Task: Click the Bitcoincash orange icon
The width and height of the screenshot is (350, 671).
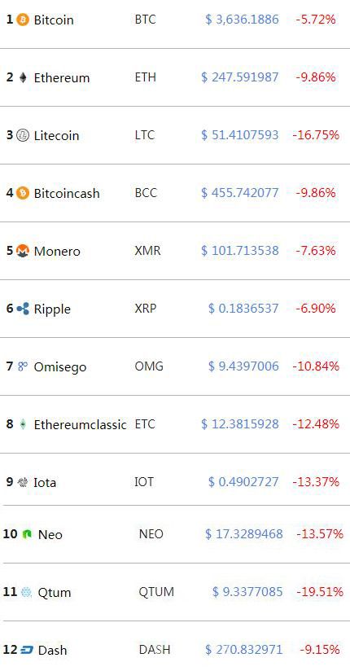Action: tap(23, 193)
